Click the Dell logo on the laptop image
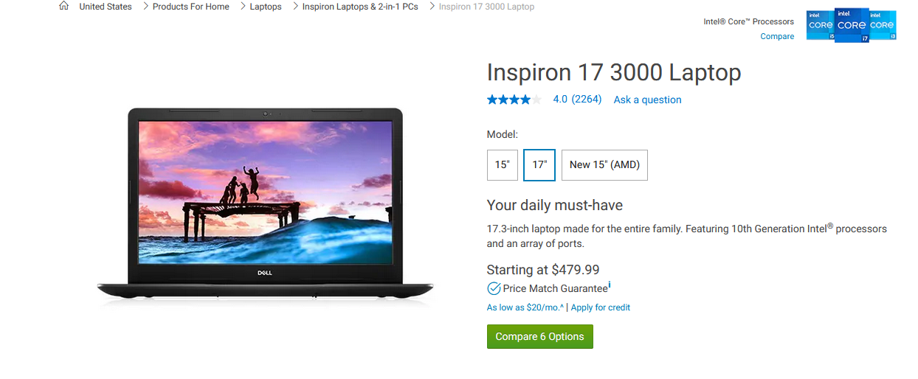 pyautogui.click(x=266, y=274)
